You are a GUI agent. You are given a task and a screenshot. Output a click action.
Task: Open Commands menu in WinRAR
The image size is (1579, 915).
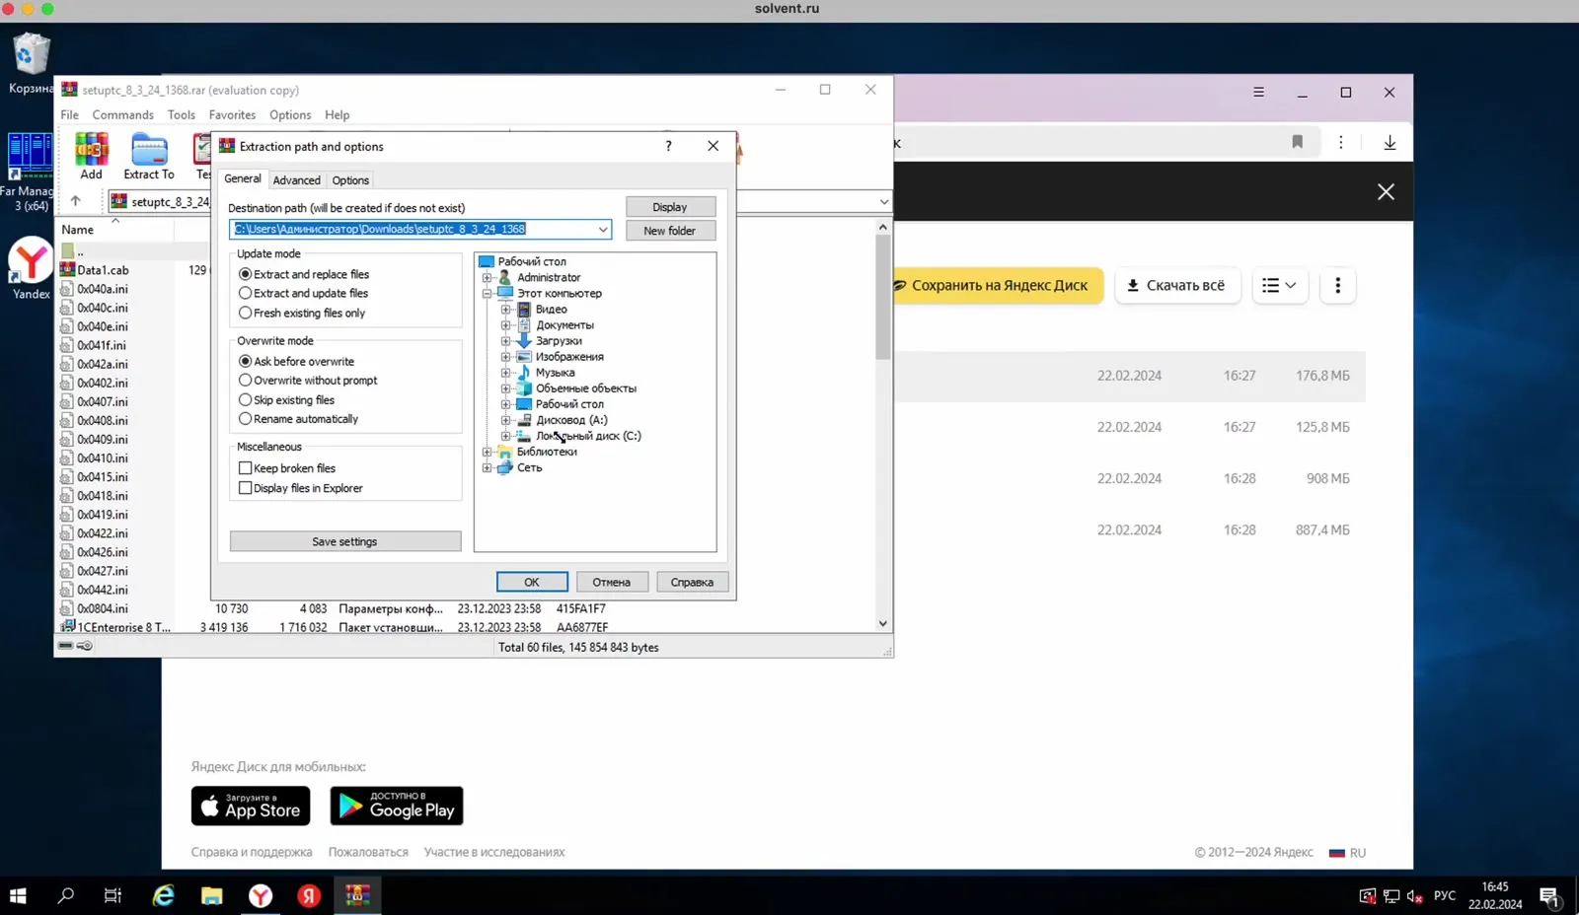122,114
